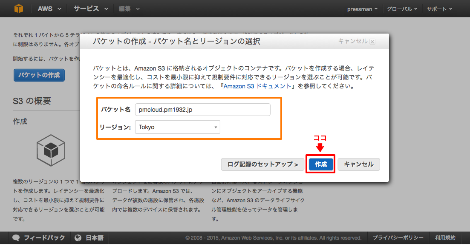Viewport: 470px width, 246px height.
Task: Click the 作成 button to create the bucket
Action: tap(320, 164)
